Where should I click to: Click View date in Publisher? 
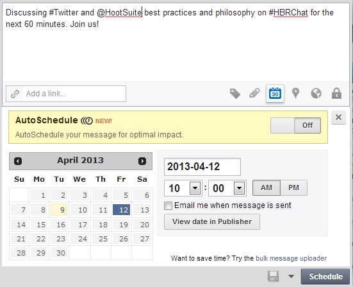(212, 222)
